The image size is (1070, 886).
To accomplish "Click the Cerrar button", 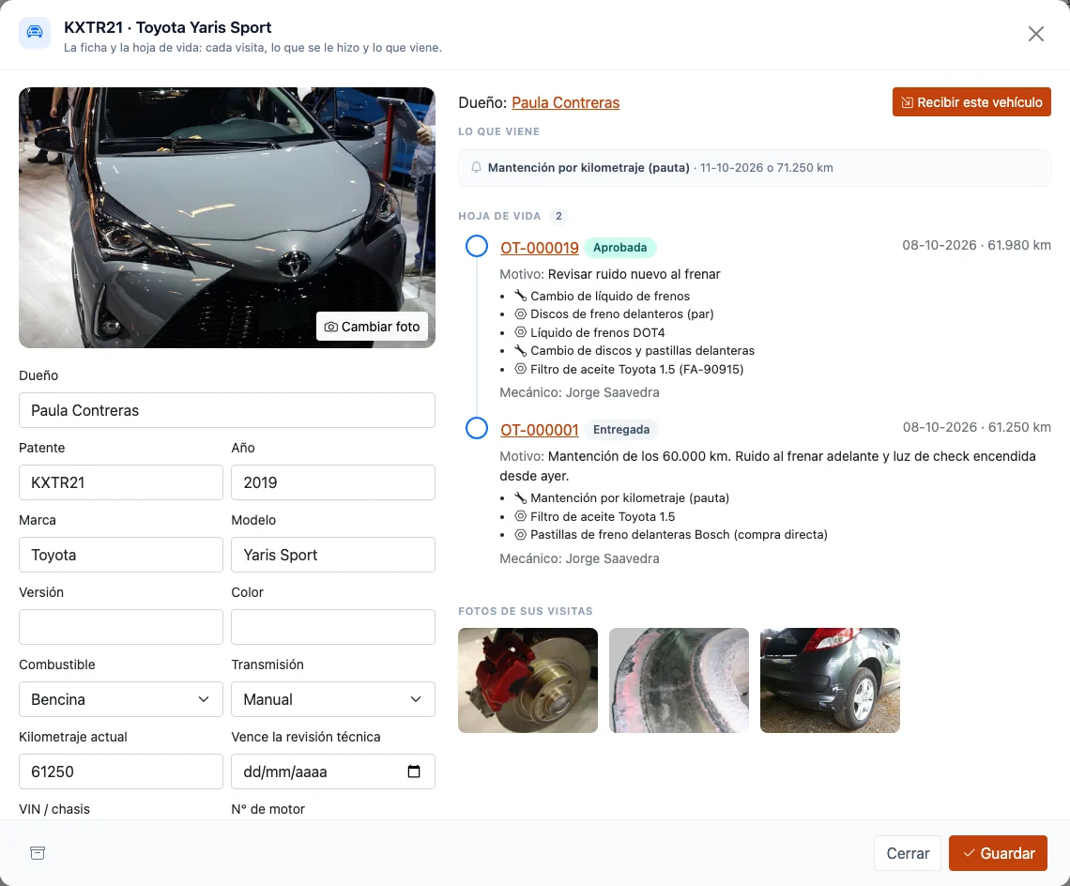I will click(x=908, y=853).
